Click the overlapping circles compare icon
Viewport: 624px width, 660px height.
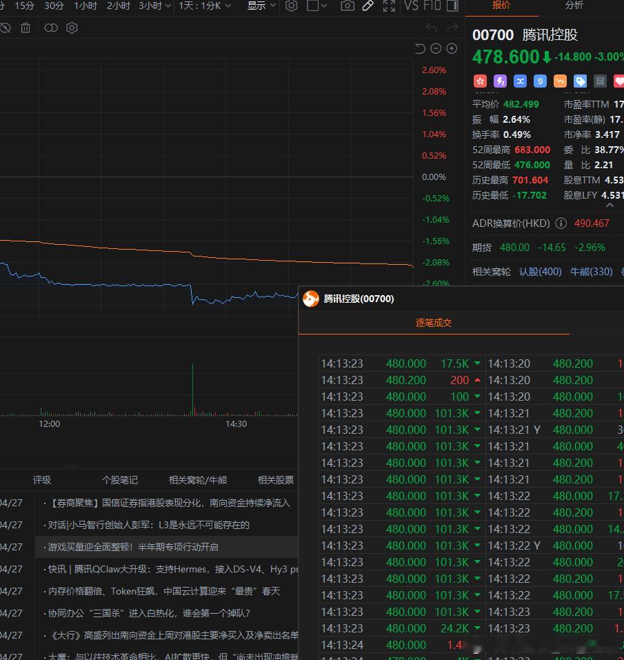(x=51, y=28)
